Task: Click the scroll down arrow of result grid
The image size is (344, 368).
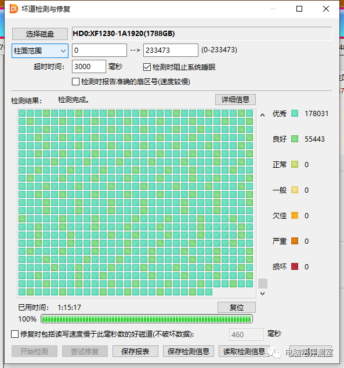Action: [x=263, y=293]
